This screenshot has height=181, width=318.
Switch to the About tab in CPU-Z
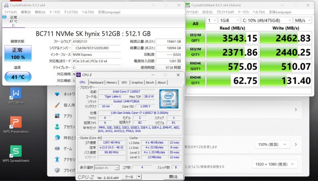click(x=162, y=83)
